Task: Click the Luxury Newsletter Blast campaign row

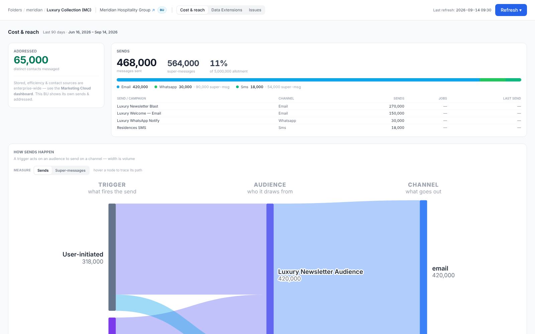Action: 319,106
